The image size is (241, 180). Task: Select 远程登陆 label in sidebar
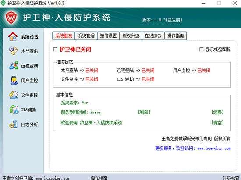tap(29, 66)
